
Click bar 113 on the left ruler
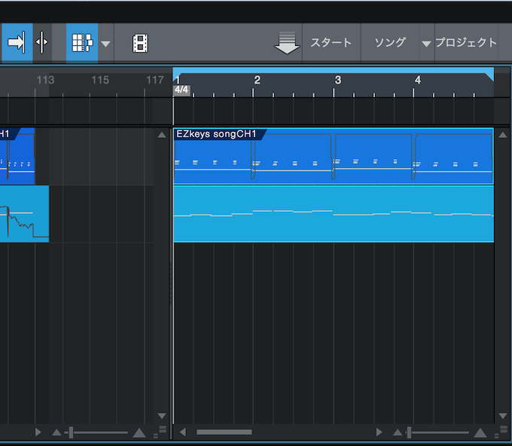coord(45,80)
